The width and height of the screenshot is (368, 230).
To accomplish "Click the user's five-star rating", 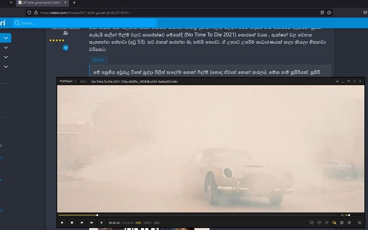I will (x=57, y=40).
